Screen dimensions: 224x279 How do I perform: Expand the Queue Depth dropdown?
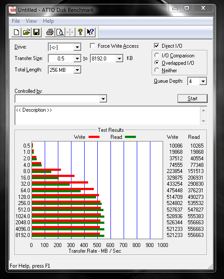(x=203, y=81)
